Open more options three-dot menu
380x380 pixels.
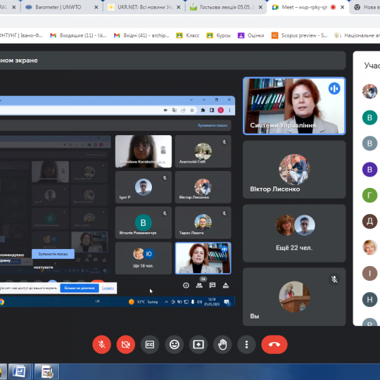pos(246,344)
